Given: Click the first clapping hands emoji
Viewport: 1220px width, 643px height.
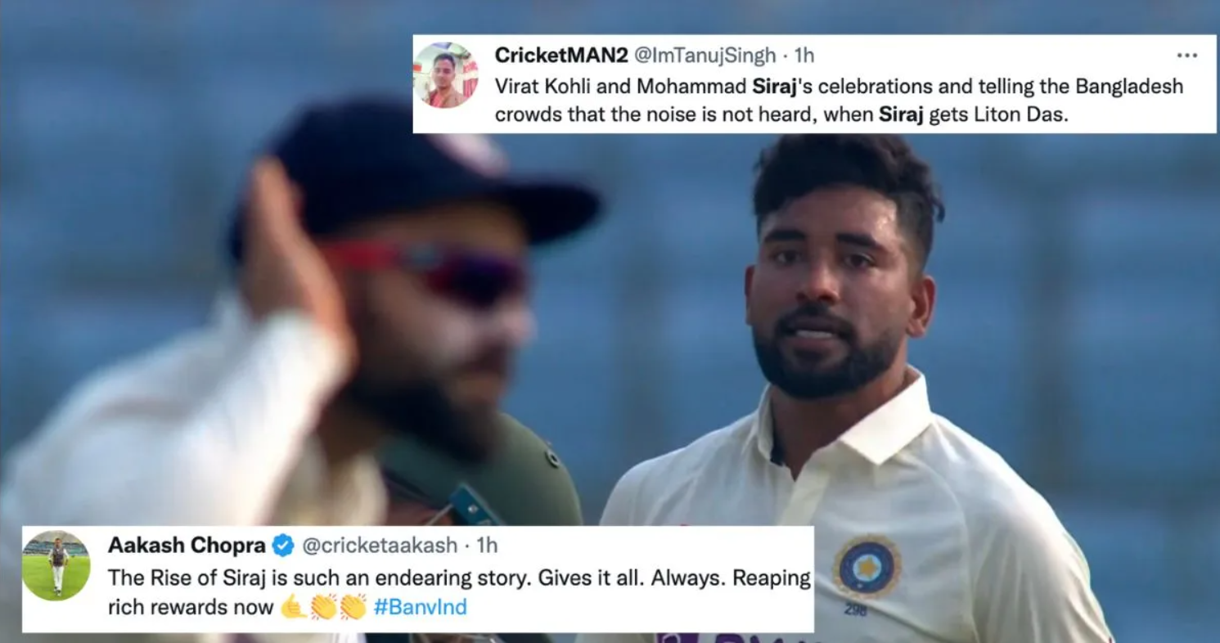Looking at the screenshot, I should pos(323,607).
